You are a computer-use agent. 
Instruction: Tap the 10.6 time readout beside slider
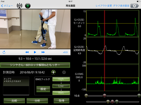point(77,96)
